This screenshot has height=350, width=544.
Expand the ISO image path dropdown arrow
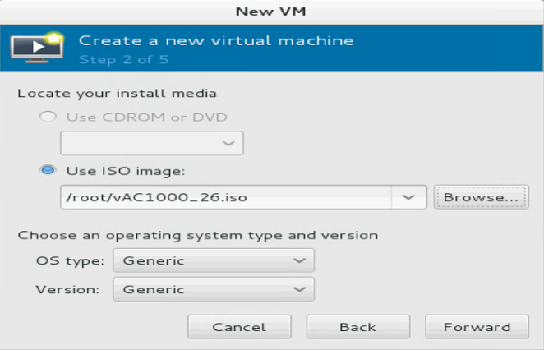click(x=408, y=197)
